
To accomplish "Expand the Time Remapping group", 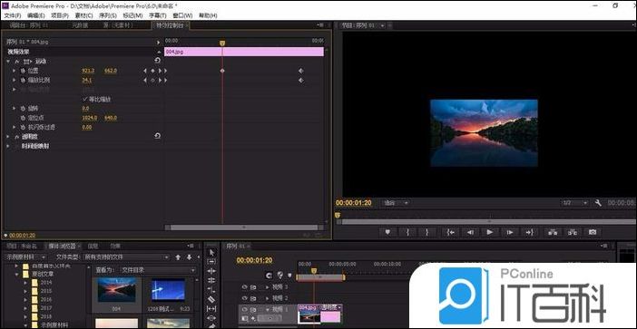I will point(8,146).
